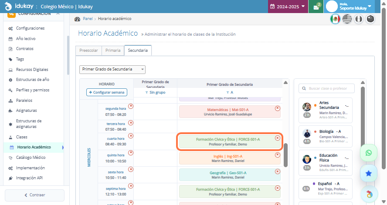Click the Configurar semana button
The height and width of the screenshot is (205, 387).
coord(107,92)
